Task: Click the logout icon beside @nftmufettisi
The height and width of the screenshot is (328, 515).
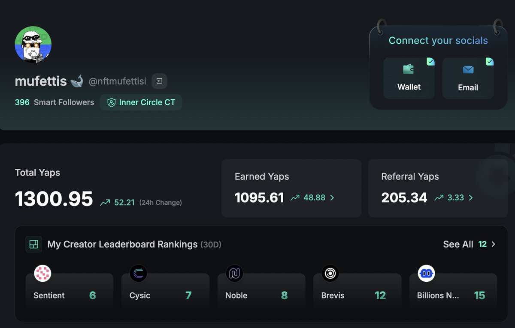Action: click(159, 81)
